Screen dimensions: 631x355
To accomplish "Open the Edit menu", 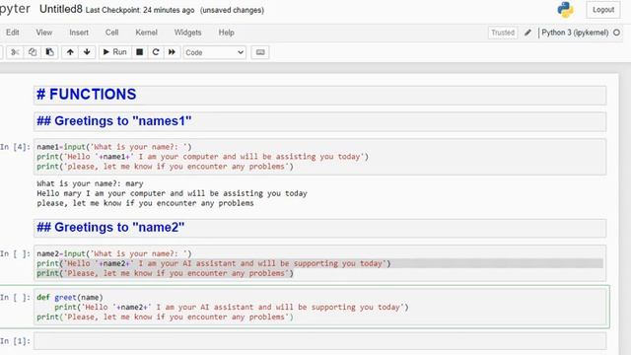I will tap(13, 33).
